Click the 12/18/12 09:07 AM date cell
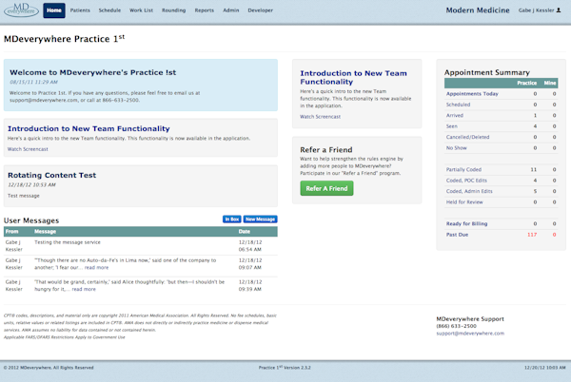The width and height of the screenshot is (571, 382). [x=250, y=264]
